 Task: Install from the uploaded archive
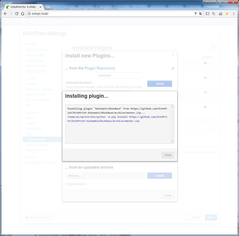(160, 176)
